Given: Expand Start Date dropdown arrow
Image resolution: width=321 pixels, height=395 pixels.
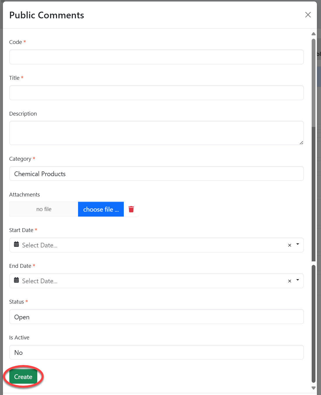Looking at the screenshot, I should (x=298, y=244).
